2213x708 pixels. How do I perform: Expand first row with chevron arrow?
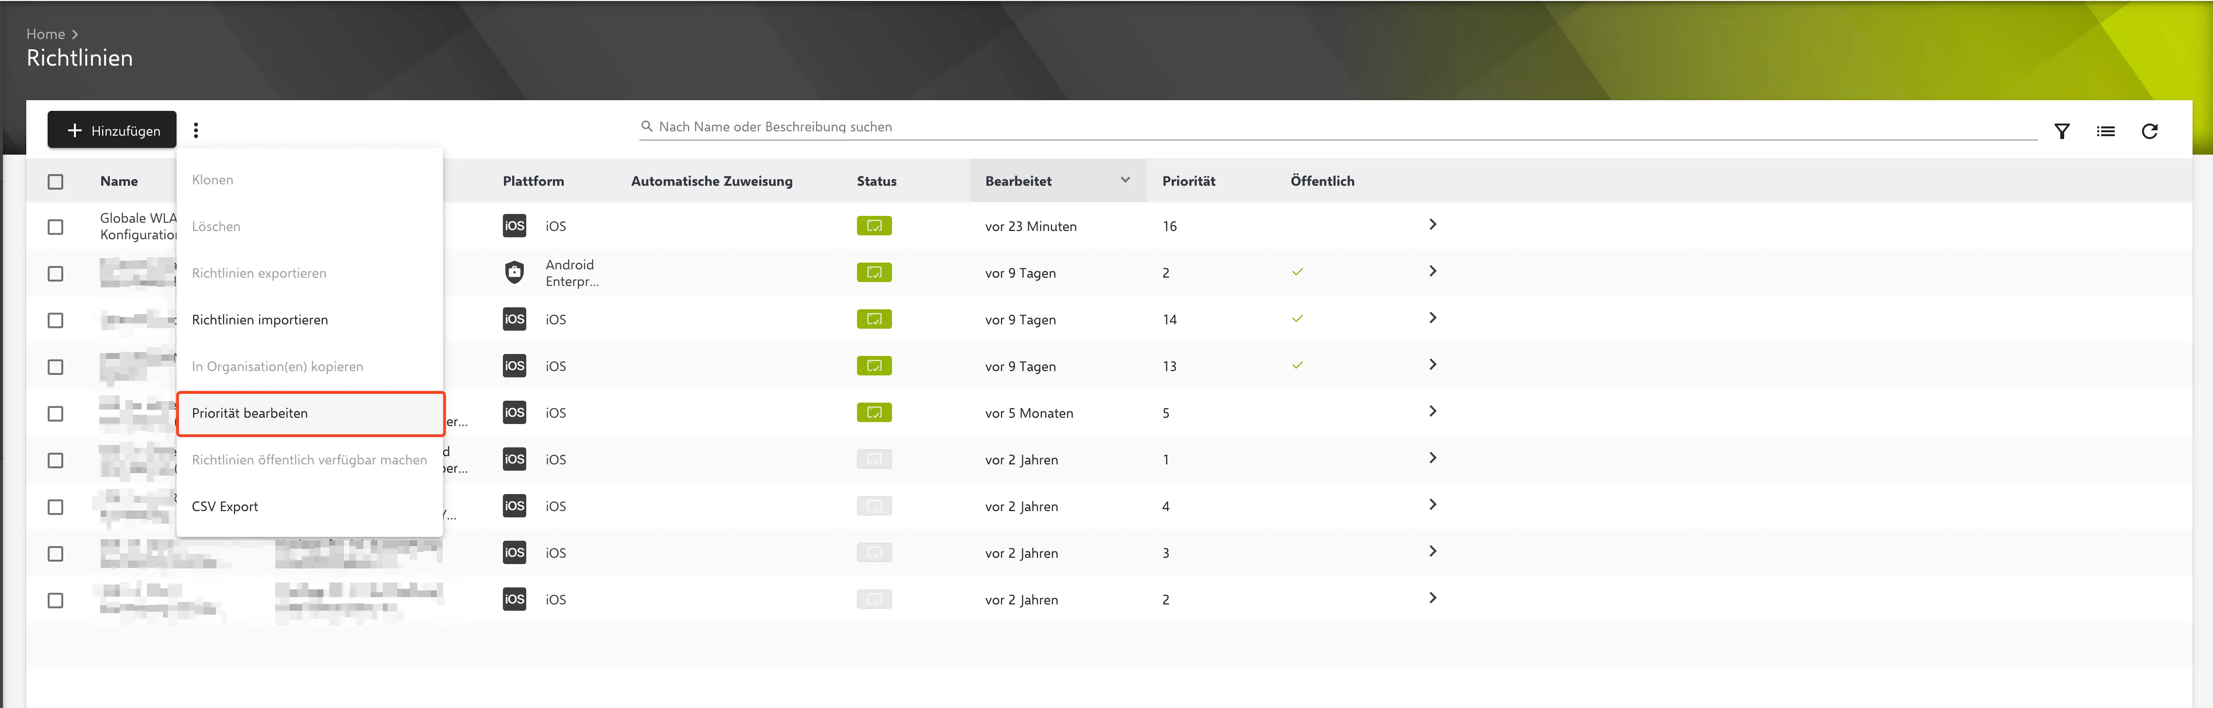click(1432, 224)
